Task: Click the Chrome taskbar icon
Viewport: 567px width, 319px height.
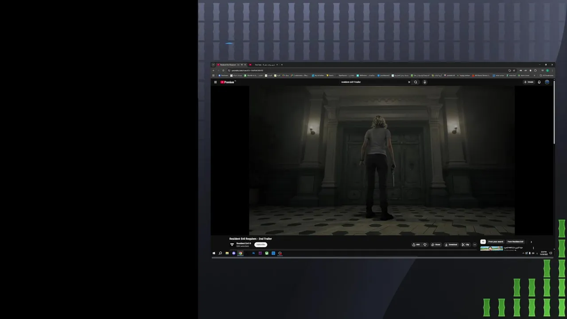Action: point(240,253)
